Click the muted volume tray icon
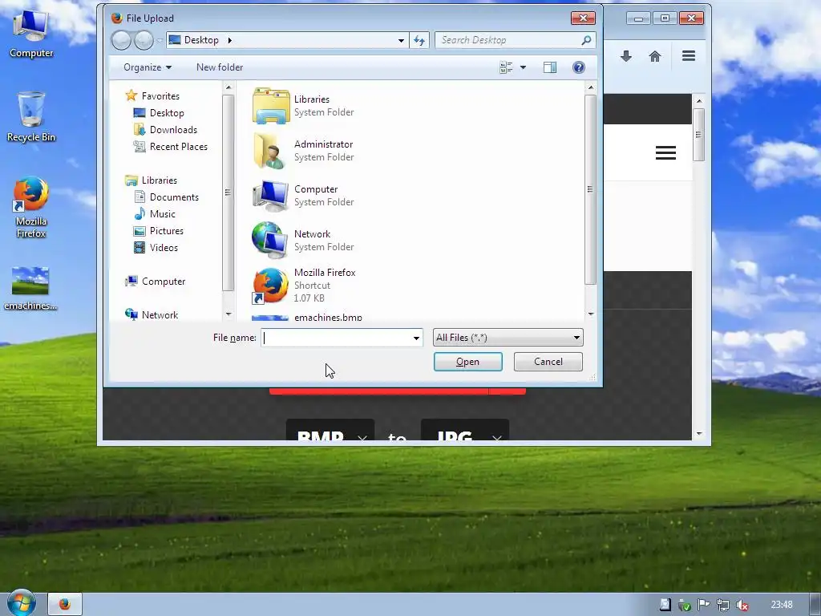This screenshot has width=821, height=616. pyautogui.click(x=742, y=605)
